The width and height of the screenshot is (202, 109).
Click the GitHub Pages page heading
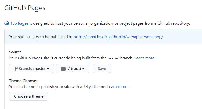pyautogui.click(x=25, y=8)
